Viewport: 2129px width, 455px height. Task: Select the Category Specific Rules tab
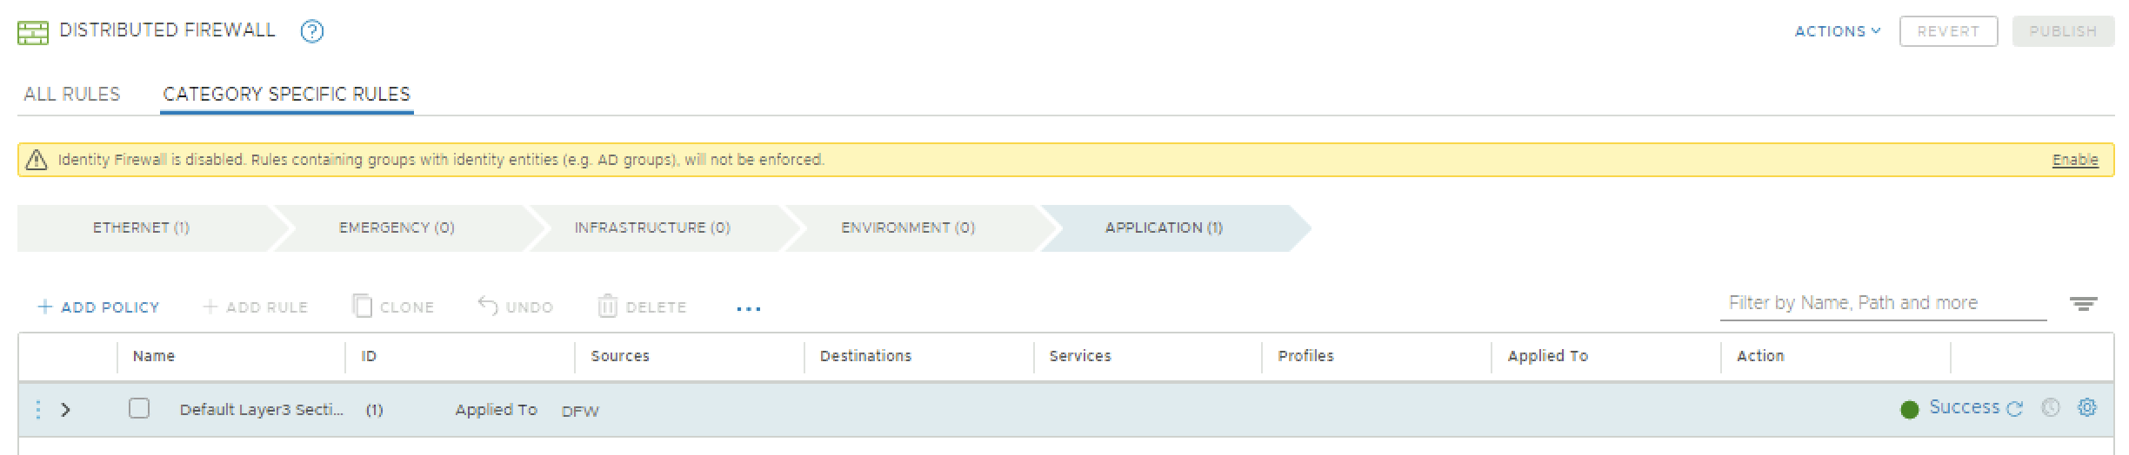286,94
